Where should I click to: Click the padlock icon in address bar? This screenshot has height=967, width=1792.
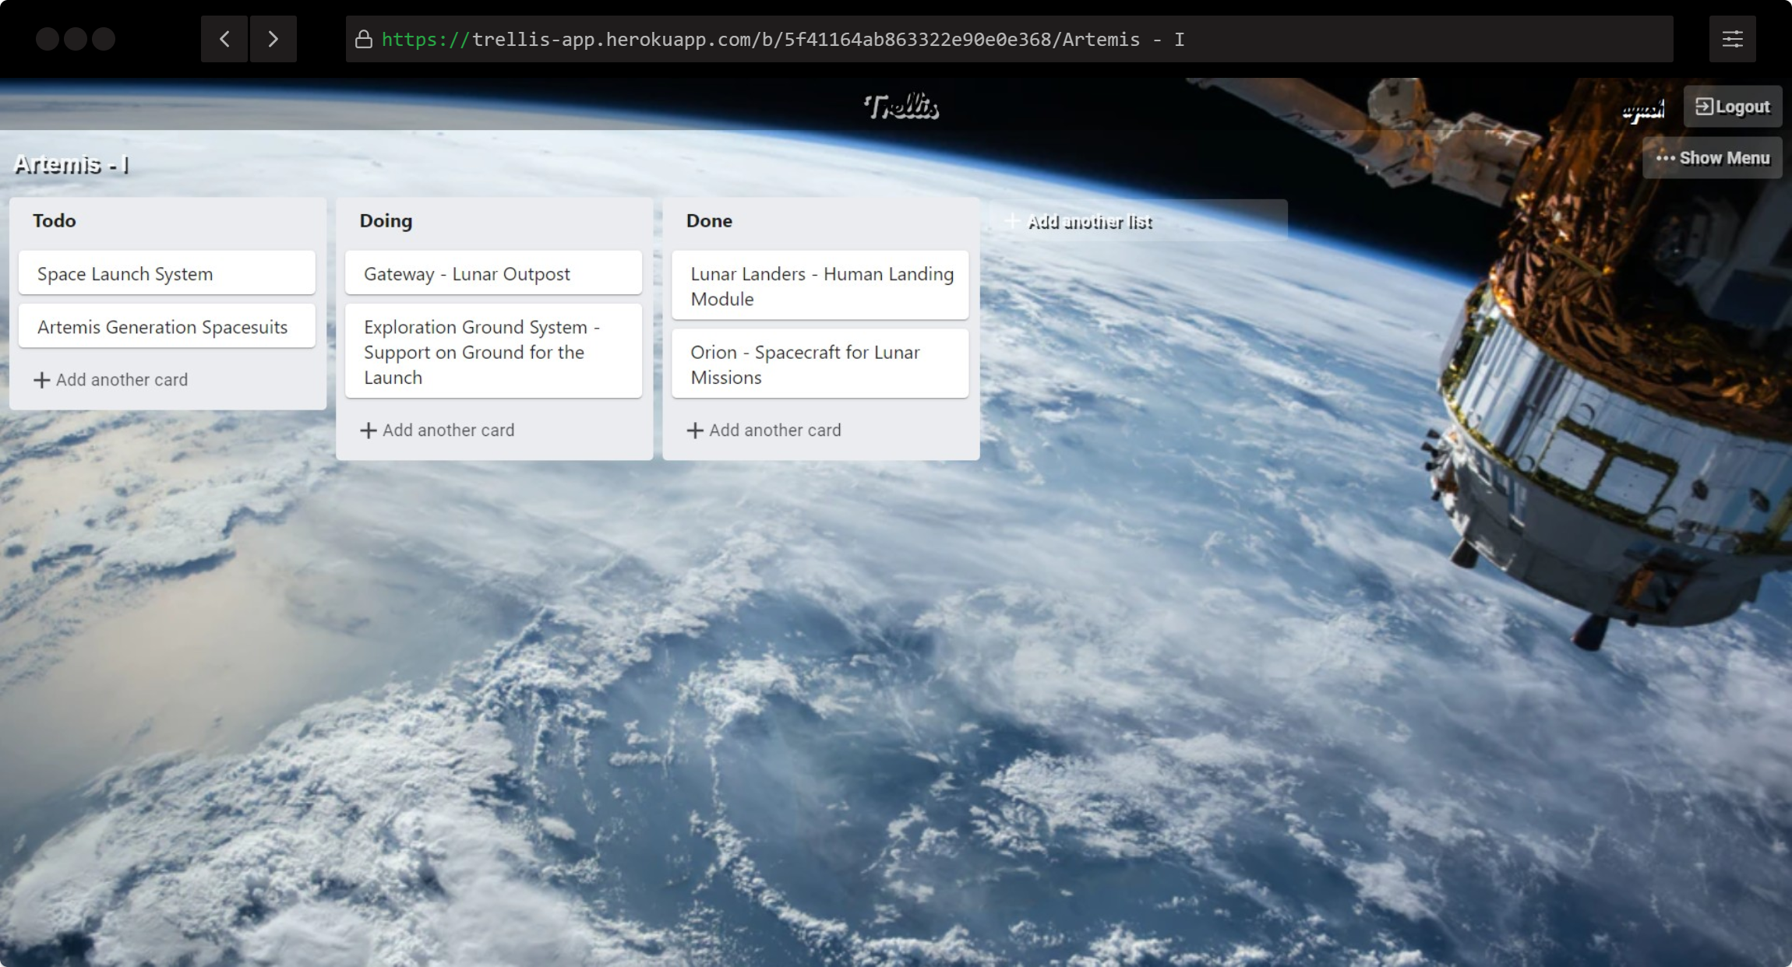(363, 39)
